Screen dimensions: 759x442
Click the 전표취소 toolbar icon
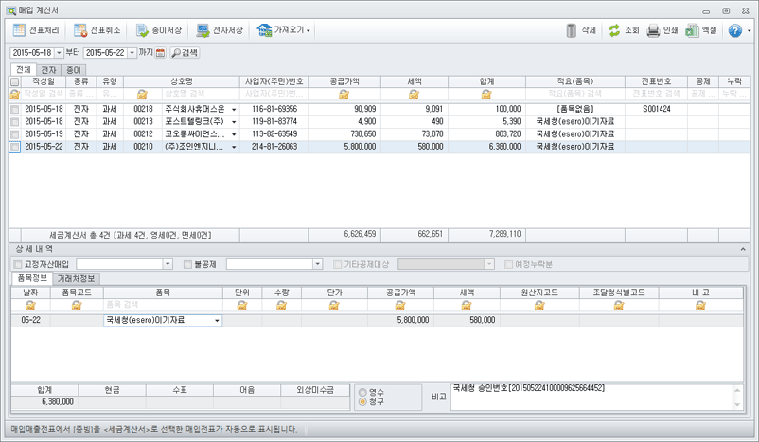[80, 30]
